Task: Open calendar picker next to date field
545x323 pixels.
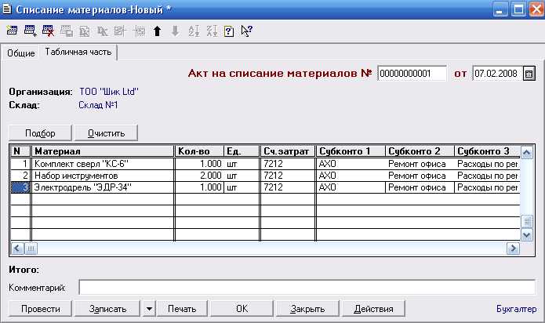Action: (x=529, y=74)
